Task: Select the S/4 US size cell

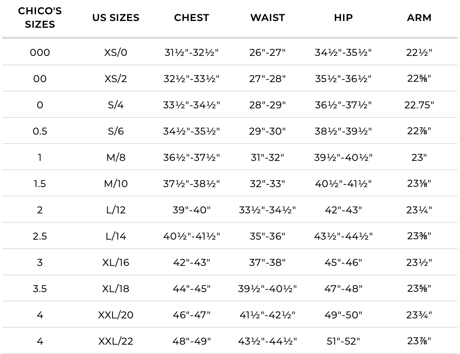Action: (x=116, y=105)
